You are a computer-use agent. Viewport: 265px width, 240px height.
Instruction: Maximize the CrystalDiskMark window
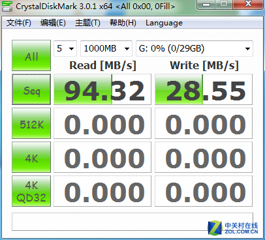tap(224, 4)
